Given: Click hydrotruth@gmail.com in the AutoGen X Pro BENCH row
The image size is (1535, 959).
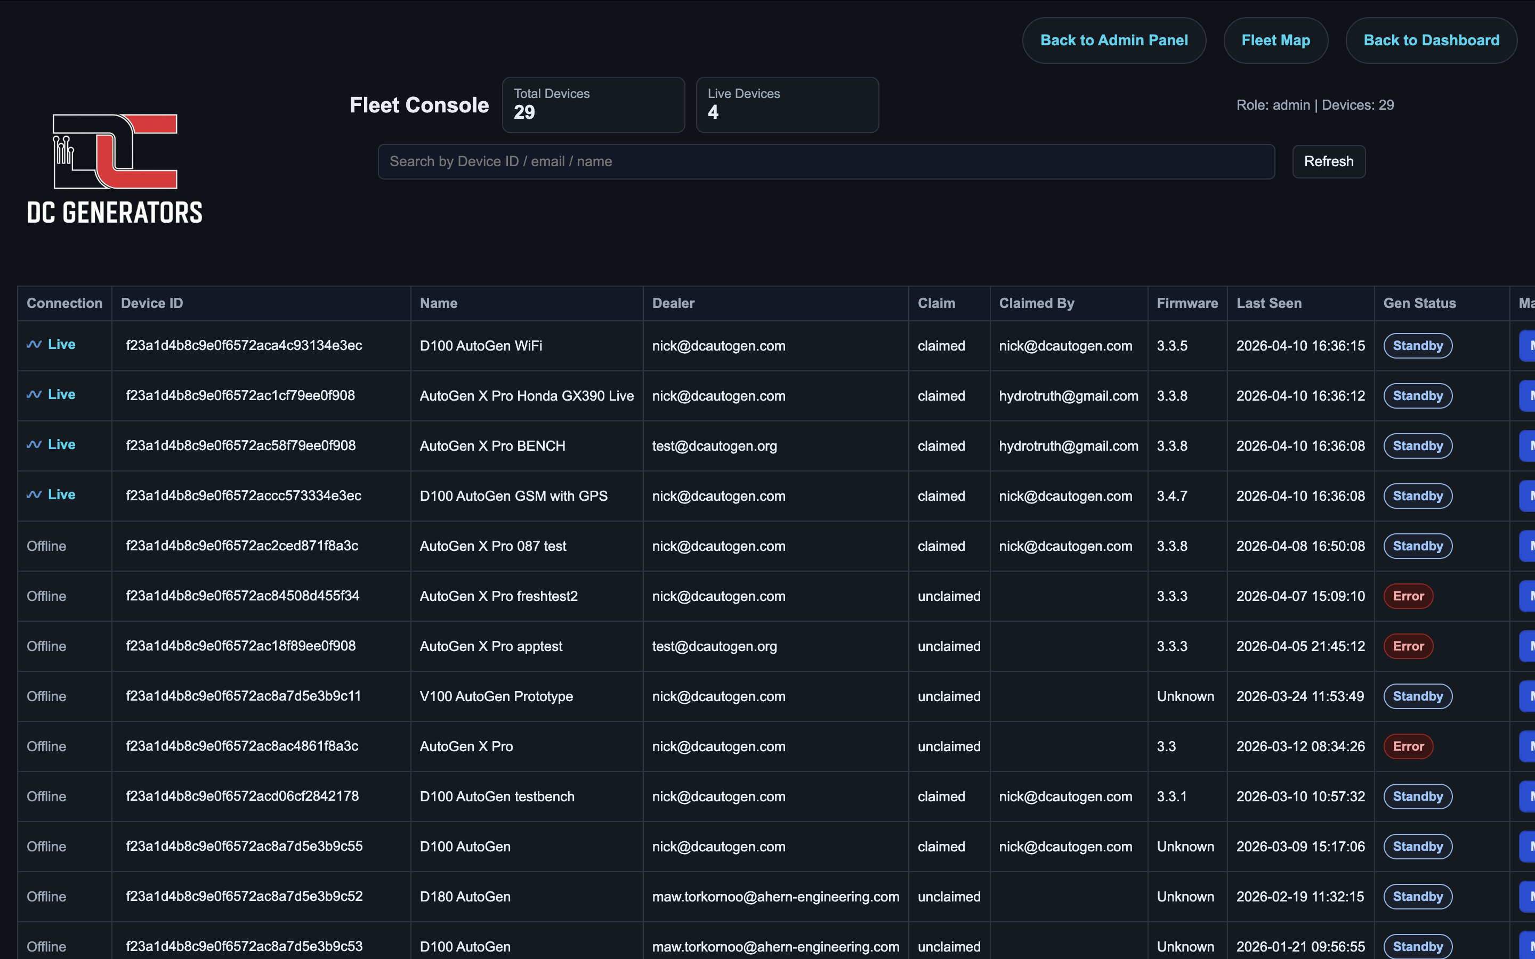Looking at the screenshot, I should coord(1069,446).
